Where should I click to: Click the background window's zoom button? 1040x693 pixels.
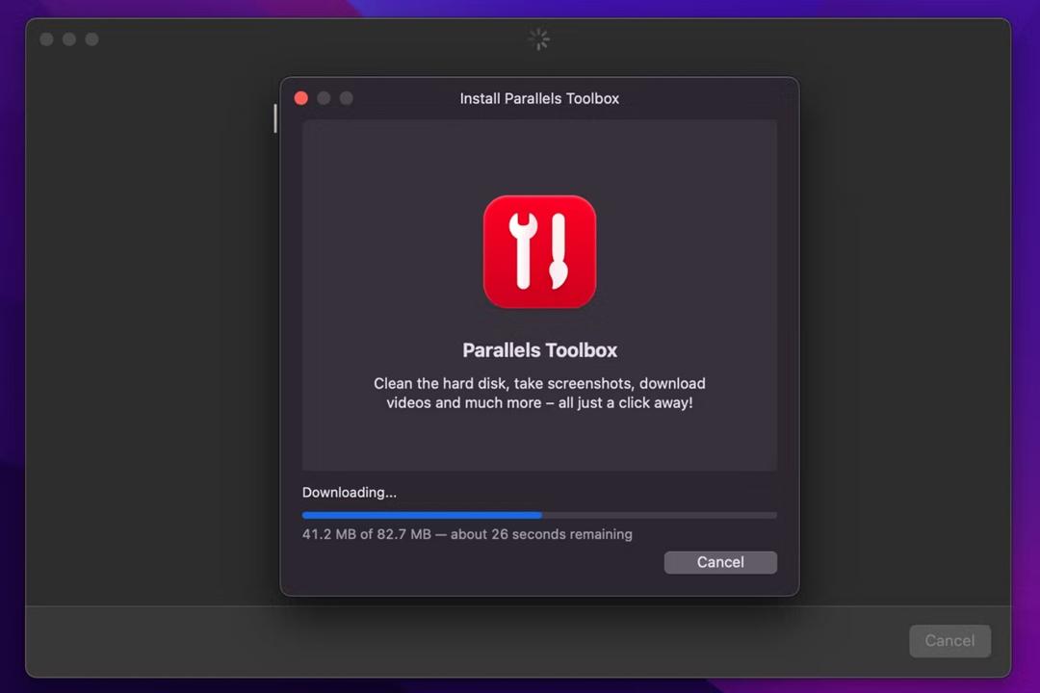[x=91, y=39]
